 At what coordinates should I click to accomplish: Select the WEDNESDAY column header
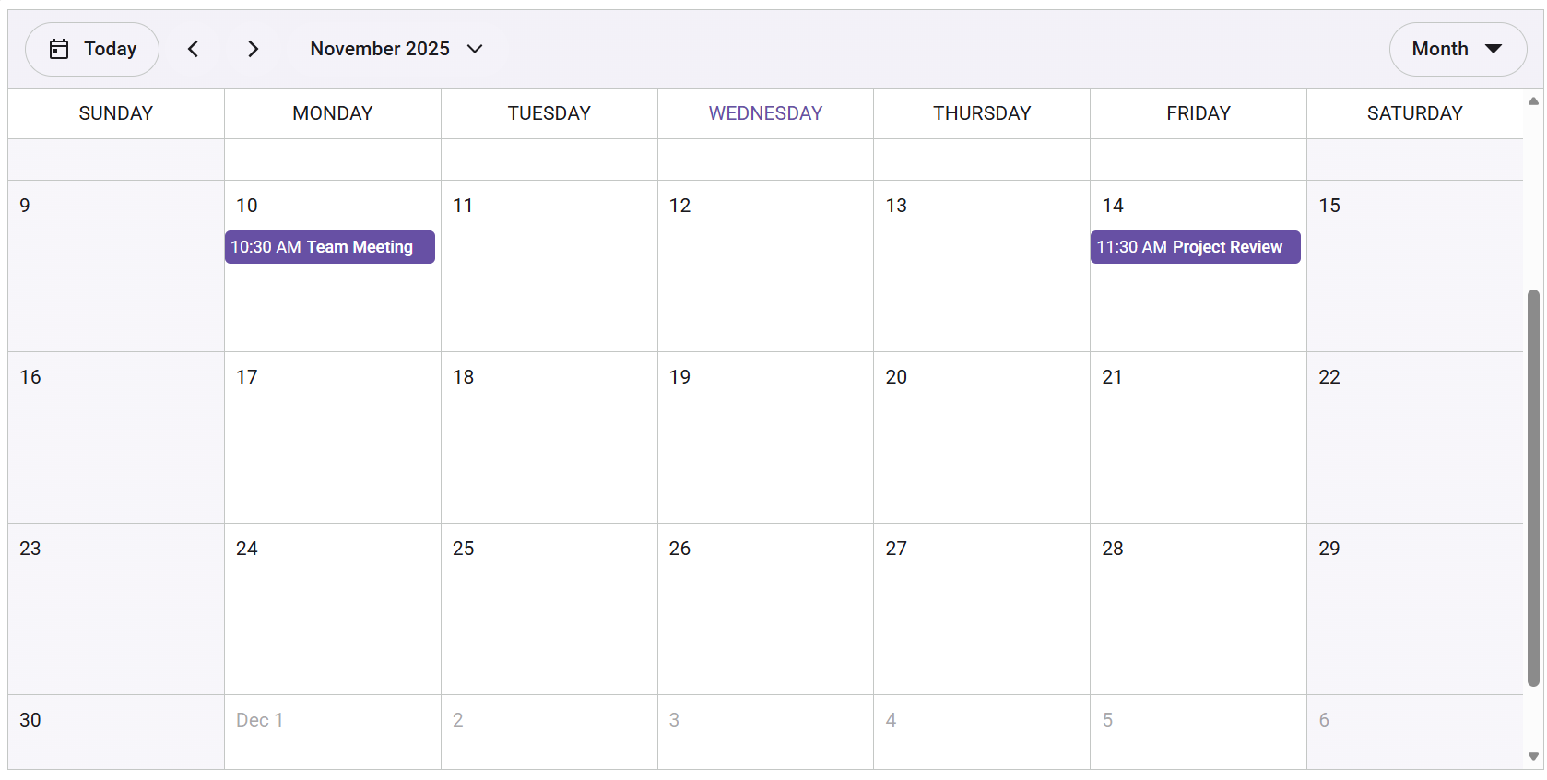765,112
